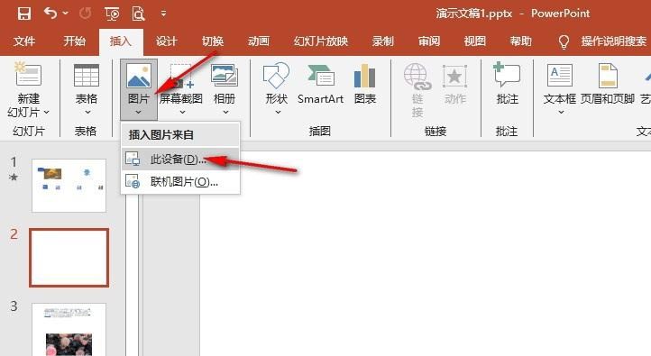Choose 联机图片(O)... from picture menu
651x356 pixels.
(180, 182)
